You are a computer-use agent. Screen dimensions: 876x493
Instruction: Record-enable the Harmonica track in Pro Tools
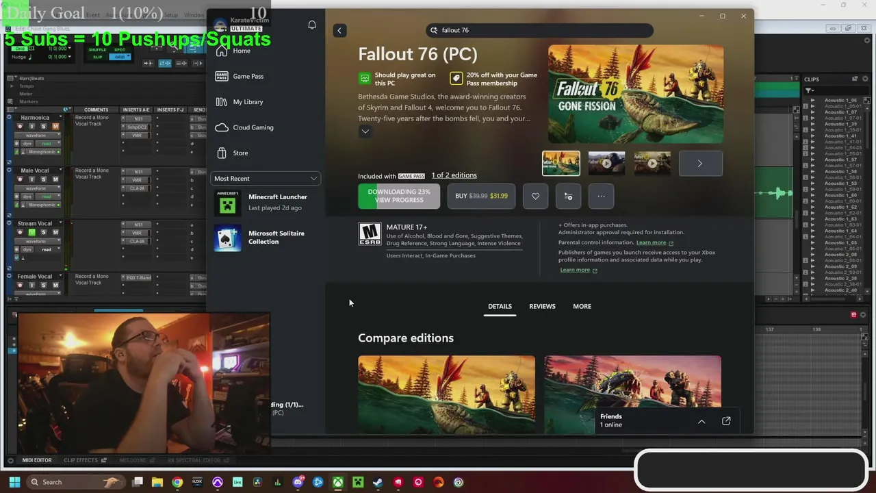point(20,127)
